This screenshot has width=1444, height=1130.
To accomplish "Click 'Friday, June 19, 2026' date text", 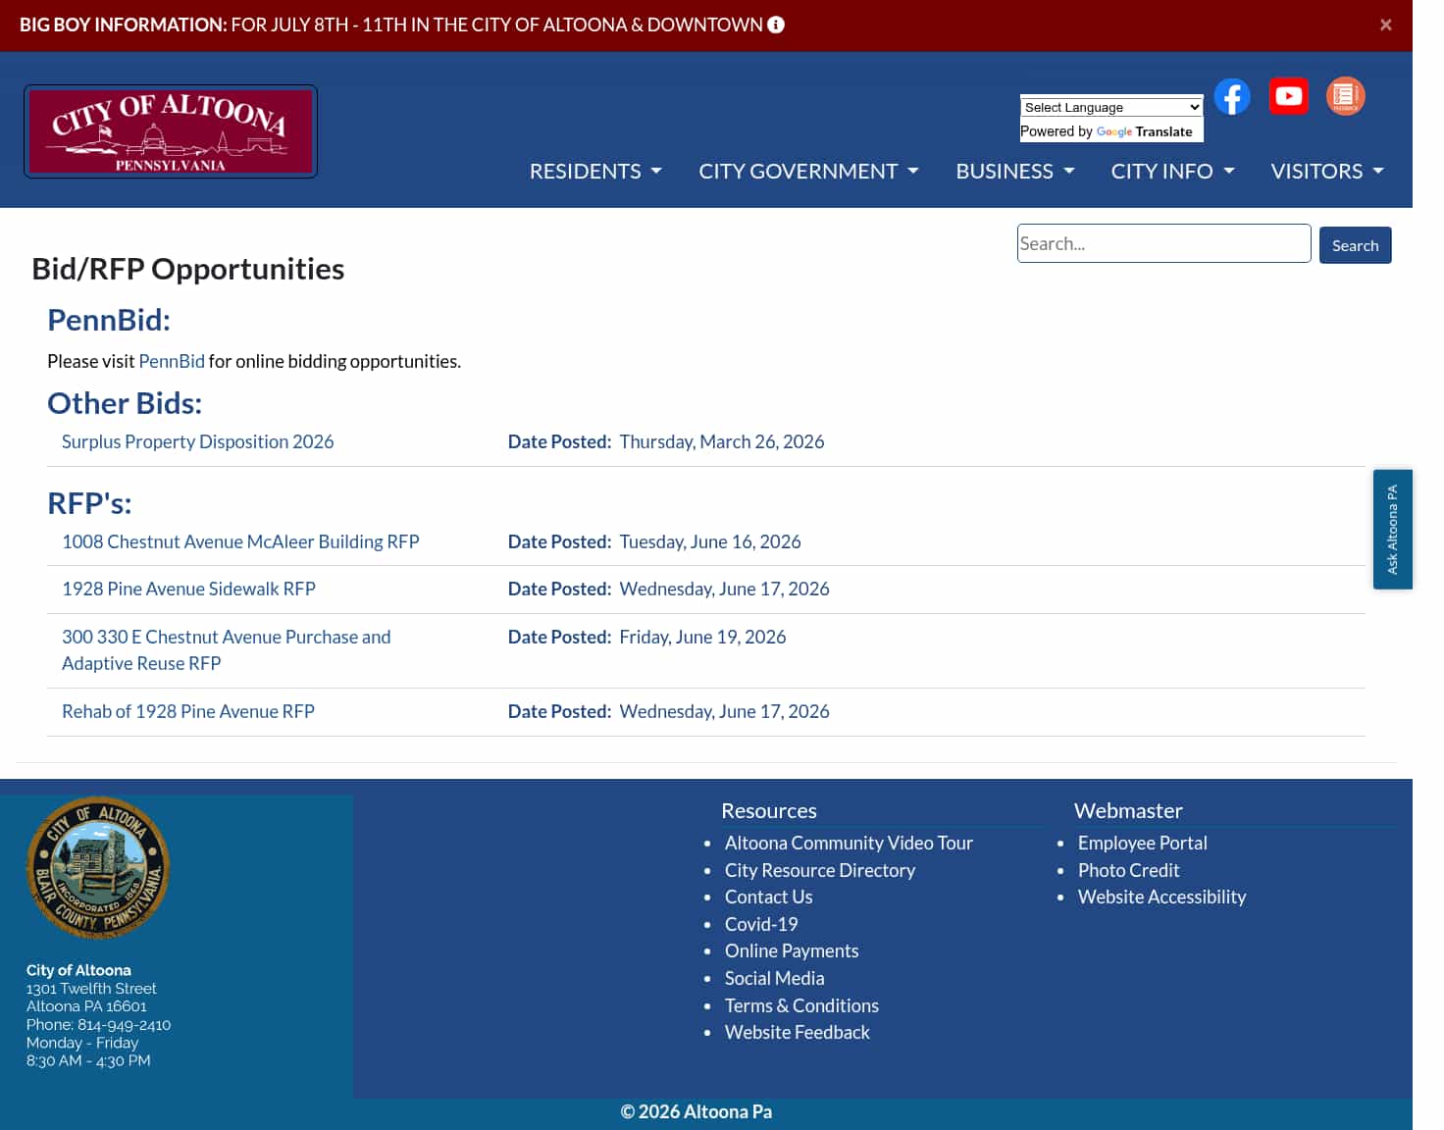I will click(x=702, y=637).
